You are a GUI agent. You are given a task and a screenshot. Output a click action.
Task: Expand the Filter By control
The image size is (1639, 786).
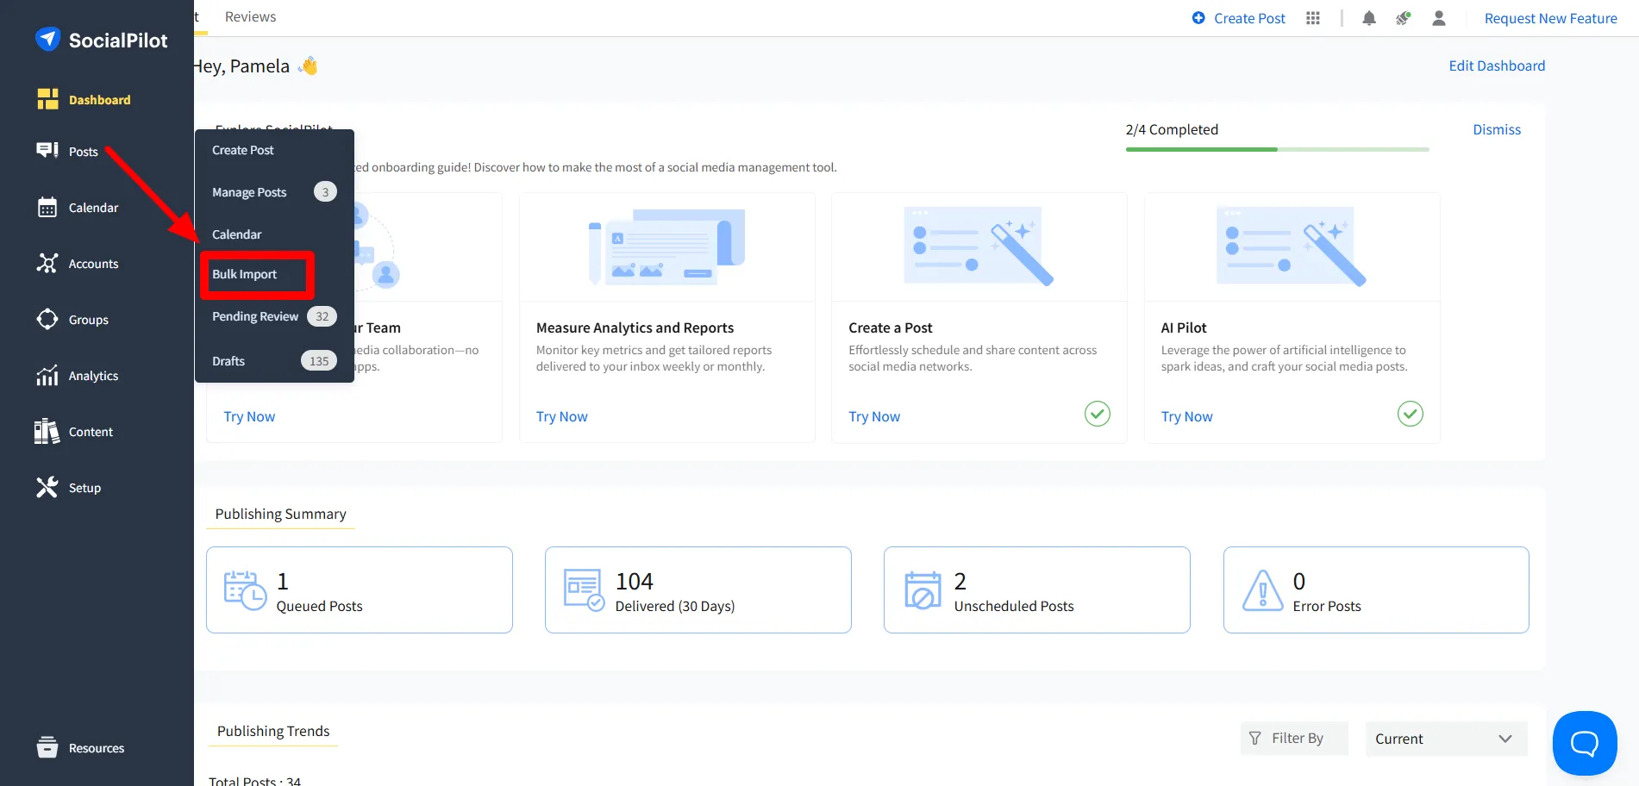[1293, 738]
